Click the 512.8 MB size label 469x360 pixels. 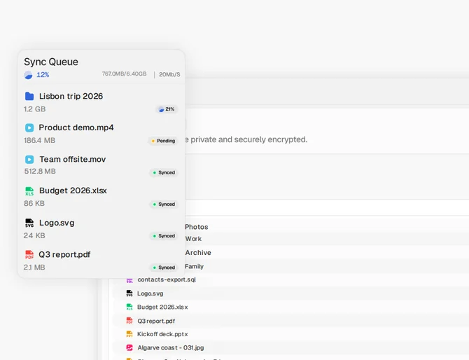pyautogui.click(x=40, y=172)
